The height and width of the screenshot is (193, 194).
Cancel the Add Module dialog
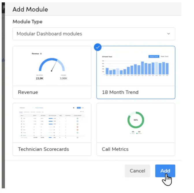point(137,171)
